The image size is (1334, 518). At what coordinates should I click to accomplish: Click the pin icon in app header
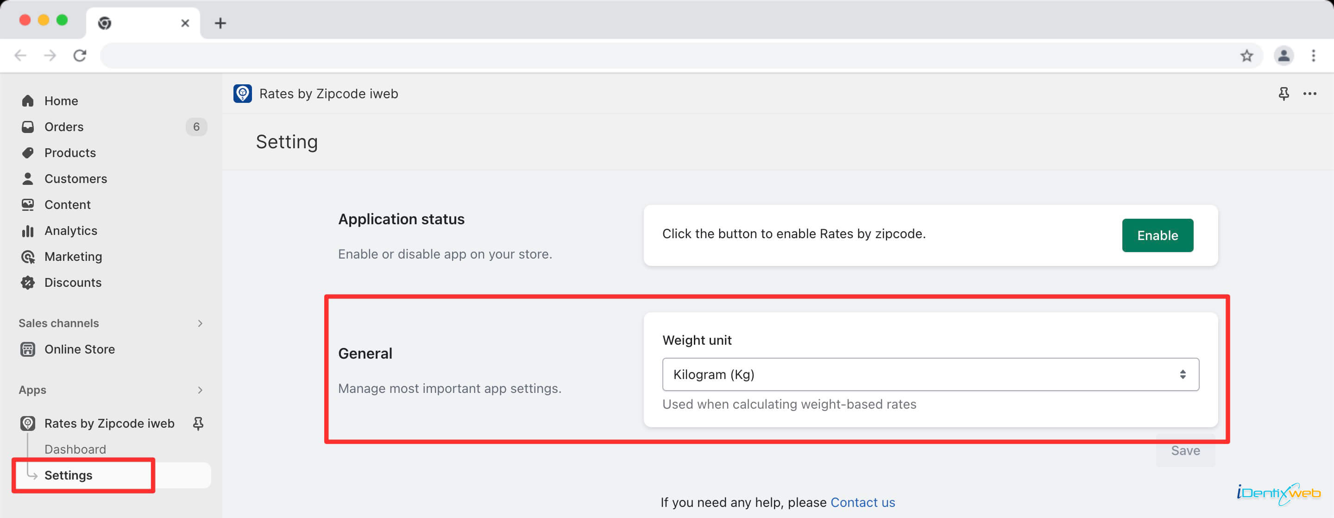[x=1283, y=94]
